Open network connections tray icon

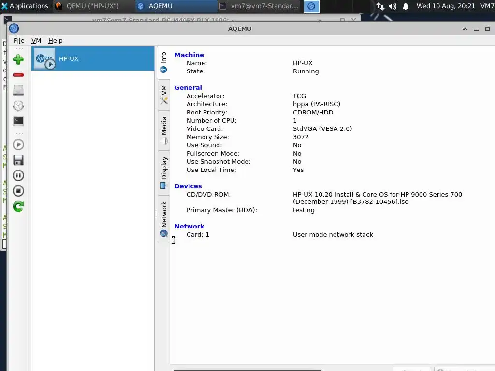(x=380, y=6)
